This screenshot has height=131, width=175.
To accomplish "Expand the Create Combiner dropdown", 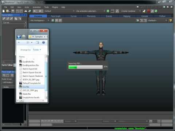I will tap(140, 11).
